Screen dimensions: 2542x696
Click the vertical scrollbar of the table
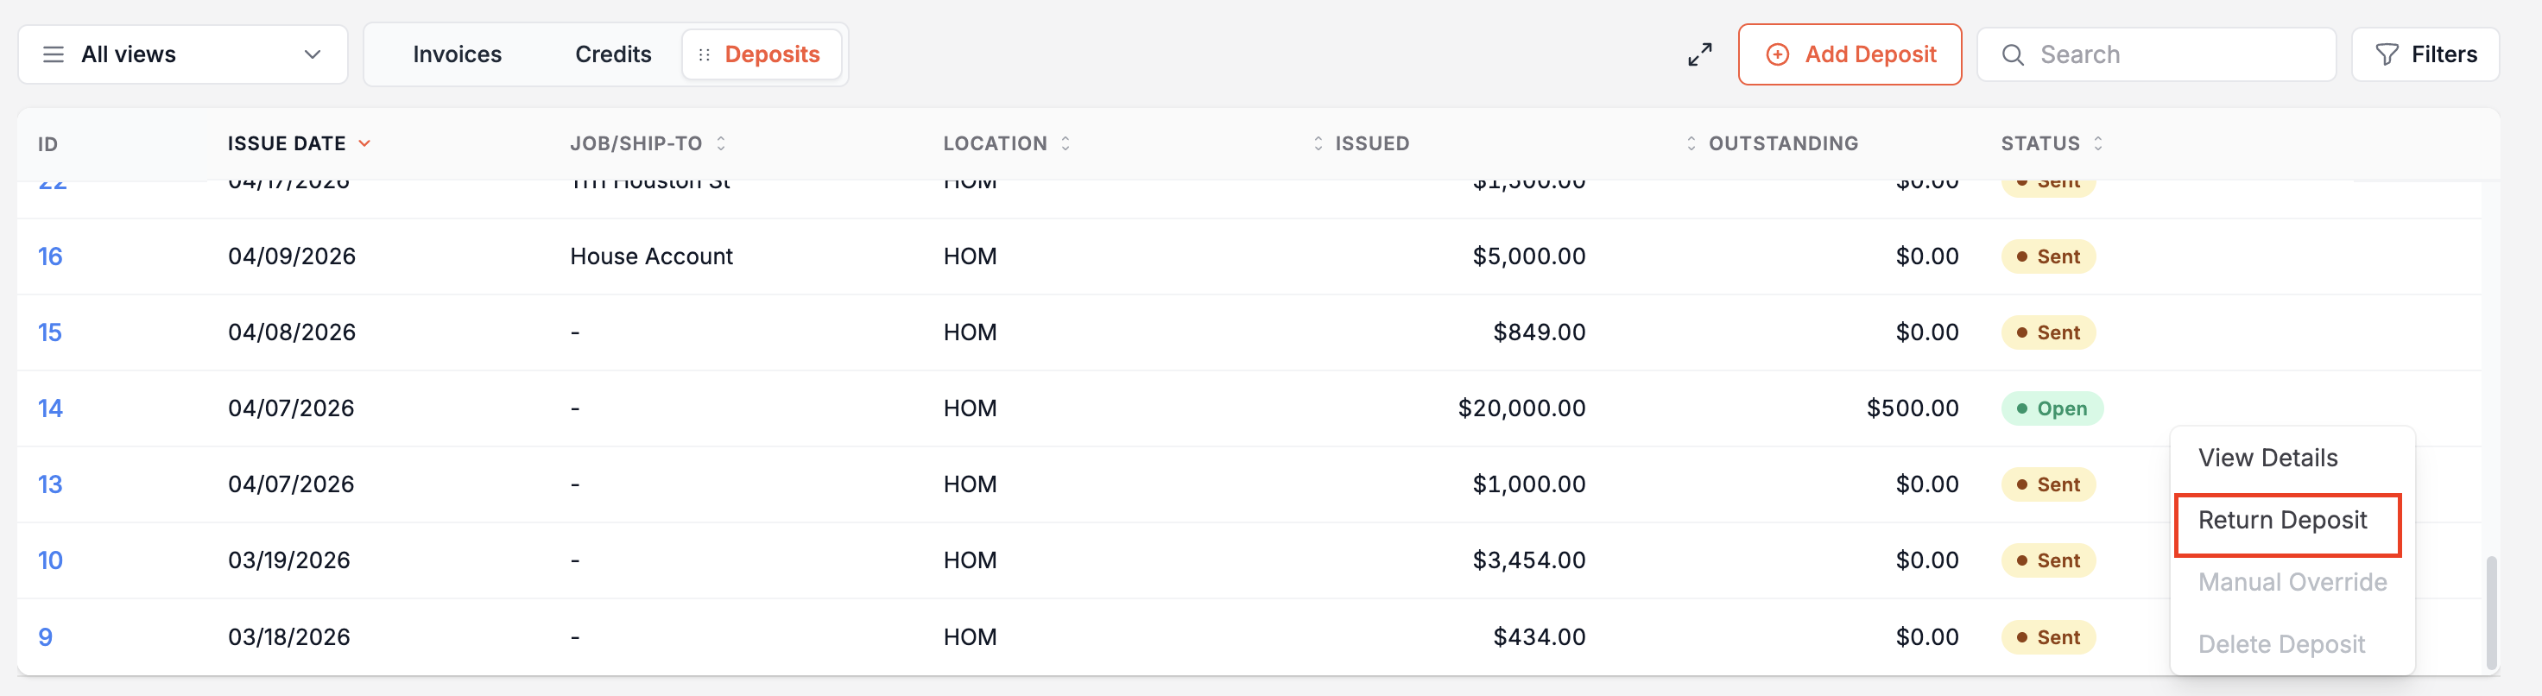[x=2491, y=612]
